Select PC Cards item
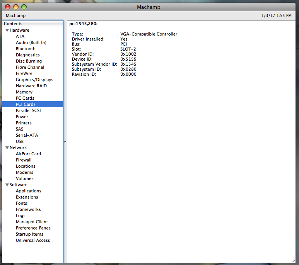The width and height of the screenshot is (299, 265). point(25,98)
